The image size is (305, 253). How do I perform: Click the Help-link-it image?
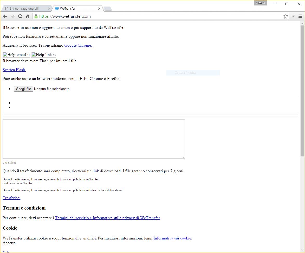(x=44, y=55)
